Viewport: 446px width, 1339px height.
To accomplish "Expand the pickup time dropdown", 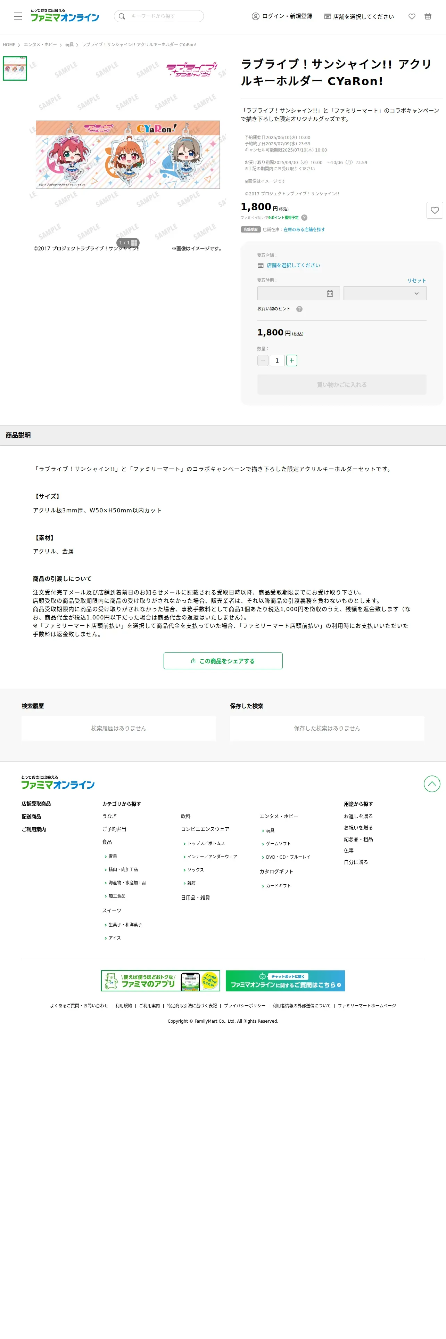I will click(385, 293).
